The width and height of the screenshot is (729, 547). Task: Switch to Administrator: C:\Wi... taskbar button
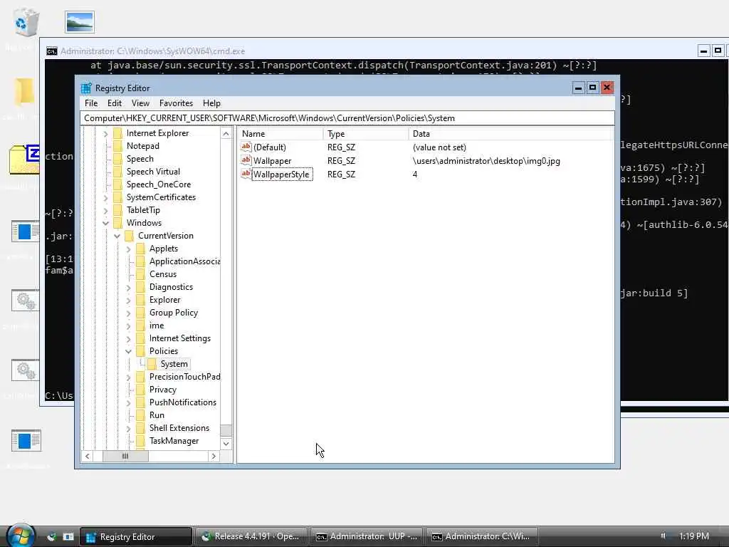coord(482,536)
